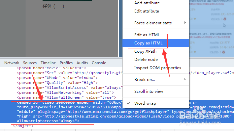Click the 任务(一) heading text
234x131 pixels.
[x=53, y=6]
